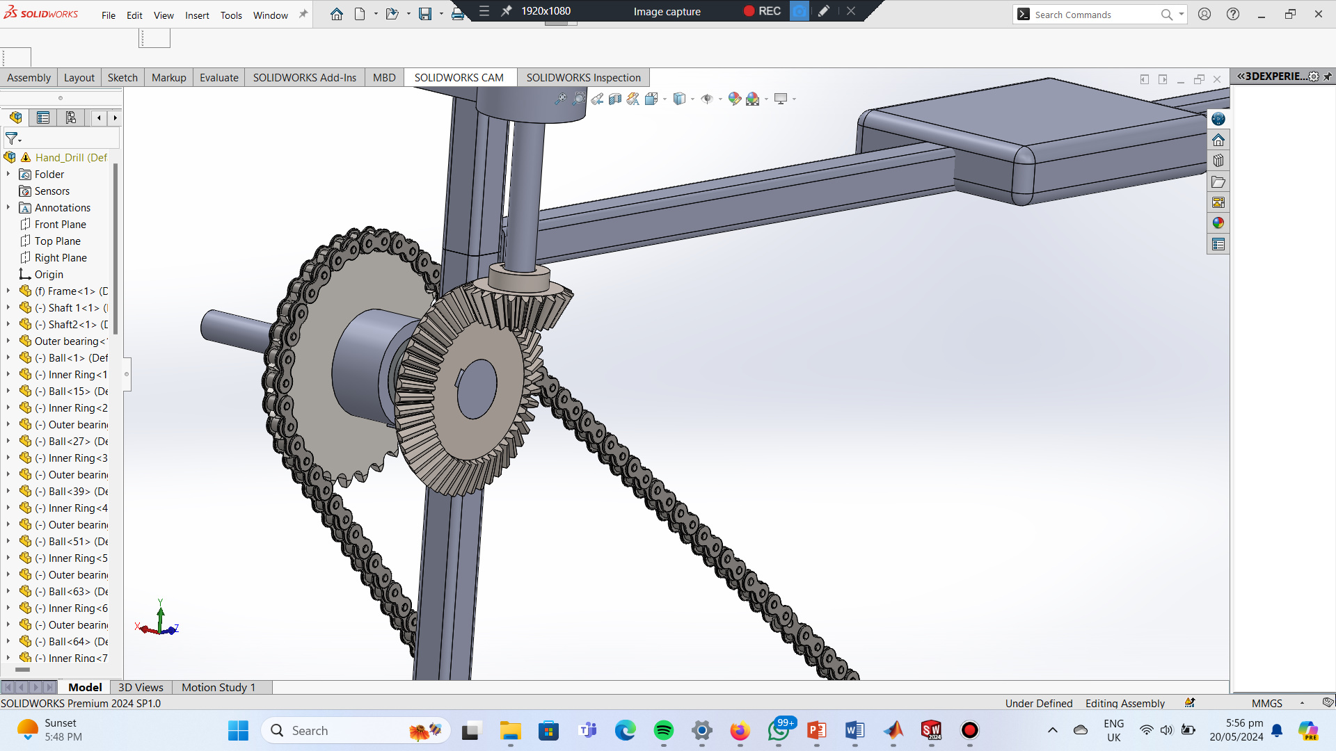Screen dimensions: 1336x751
Task: Toggle Hide/Show Items eye icon
Action: [x=707, y=99]
